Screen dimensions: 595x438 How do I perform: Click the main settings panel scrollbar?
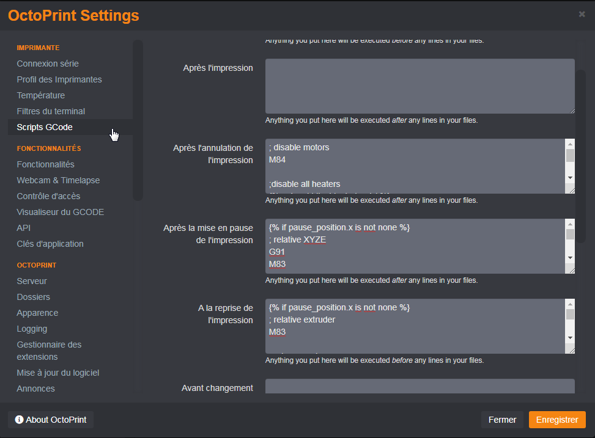pyautogui.click(x=580, y=156)
